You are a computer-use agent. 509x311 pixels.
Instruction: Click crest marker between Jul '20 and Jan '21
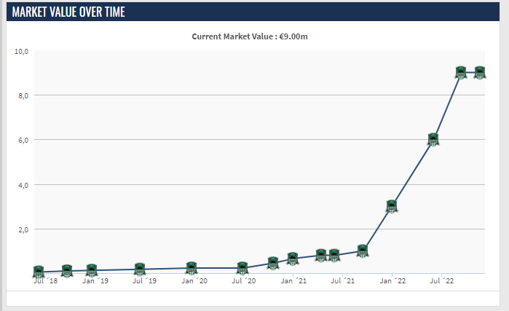click(273, 263)
